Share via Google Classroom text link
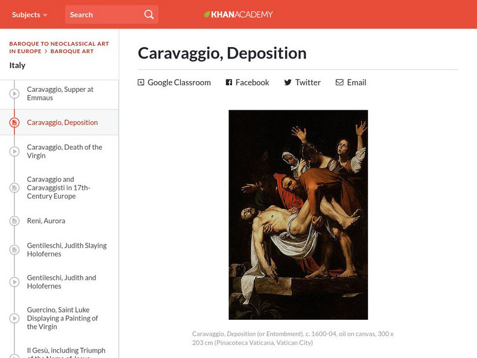This screenshot has height=358, width=477. pos(179,82)
